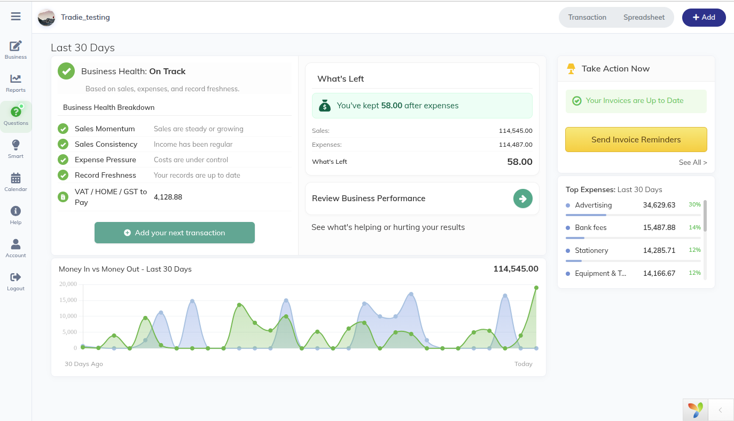This screenshot has width=734, height=421.
Task: Click the VAT amount 4,128.88
Action: (x=168, y=197)
